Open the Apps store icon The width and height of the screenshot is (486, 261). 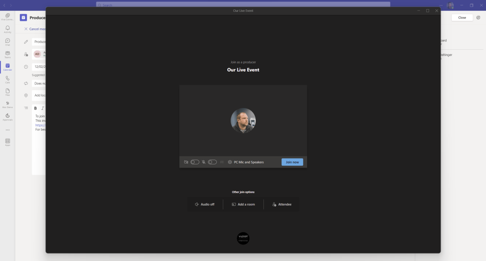tap(7, 142)
